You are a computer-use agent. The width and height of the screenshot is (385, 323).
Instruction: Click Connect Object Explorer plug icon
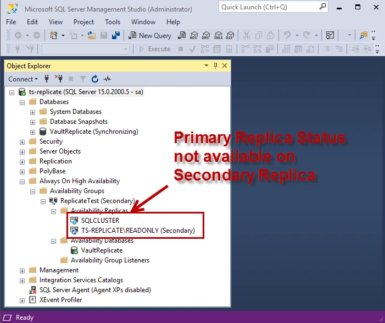click(x=47, y=79)
